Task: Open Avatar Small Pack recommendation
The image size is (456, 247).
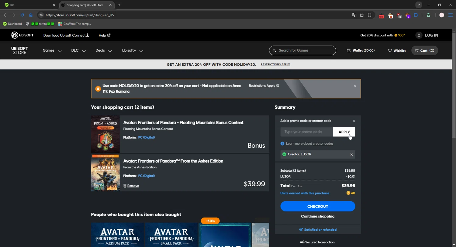Action: click(x=171, y=235)
